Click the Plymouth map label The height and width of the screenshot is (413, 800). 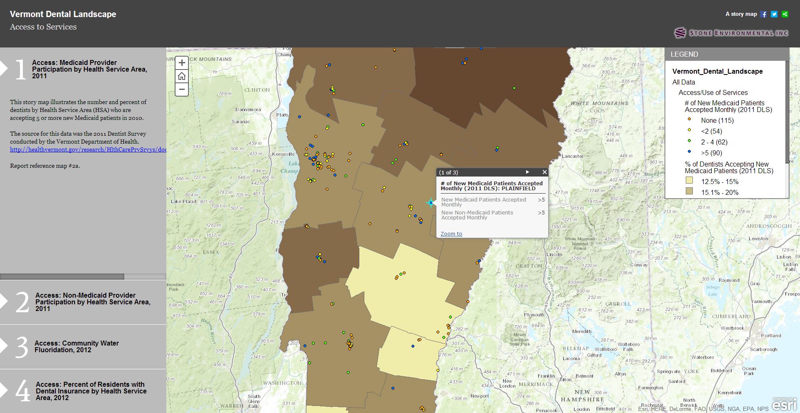[x=534, y=315]
